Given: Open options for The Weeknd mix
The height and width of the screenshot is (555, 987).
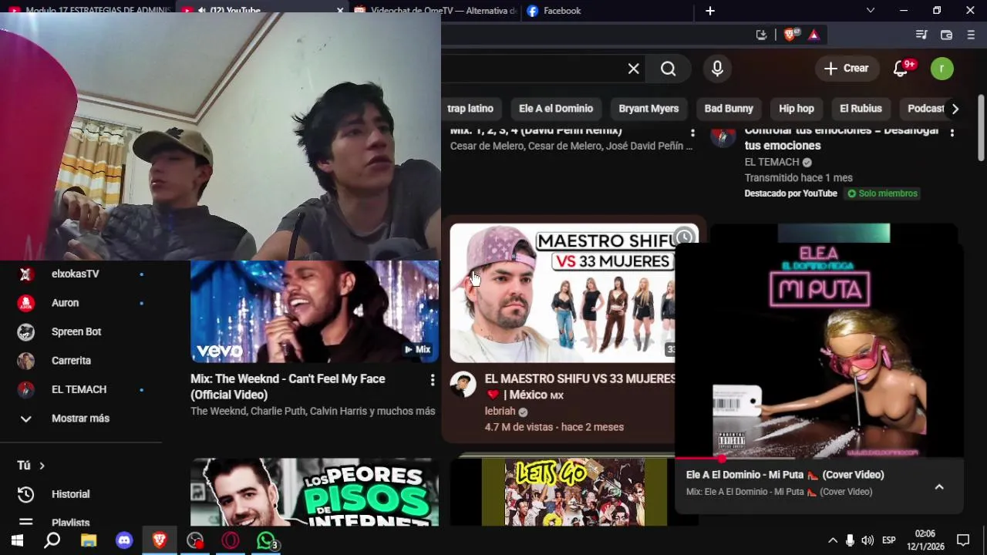Looking at the screenshot, I should (432, 380).
